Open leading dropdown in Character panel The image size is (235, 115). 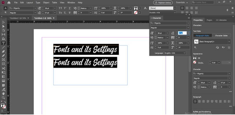[x=188, y=33]
